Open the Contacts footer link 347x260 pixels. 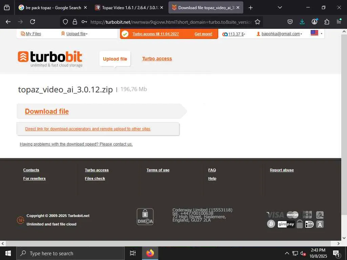click(x=31, y=170)
